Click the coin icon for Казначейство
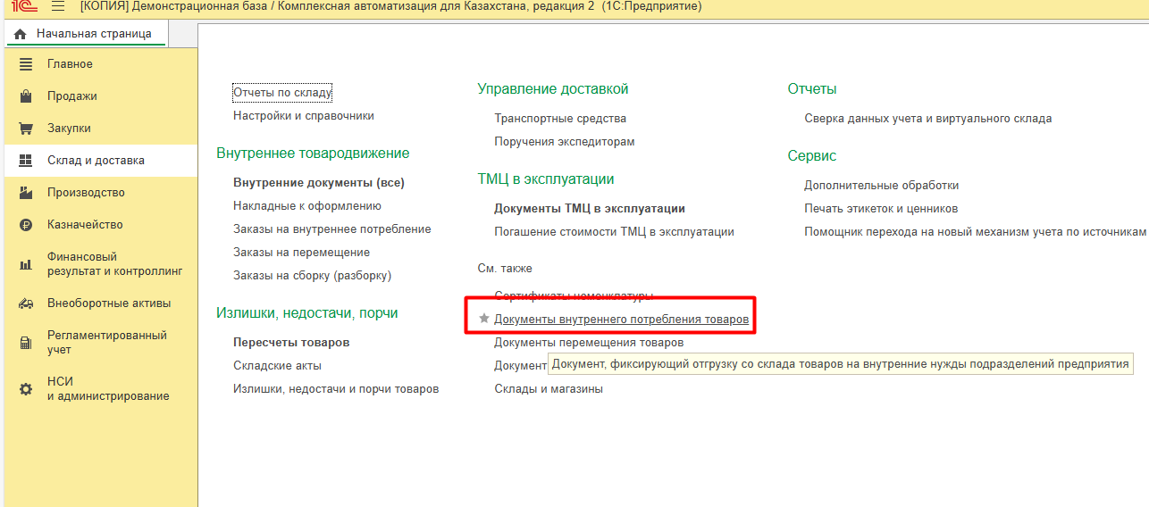The width and height of the screenshot is (1149, 507). tap(26, 225)
